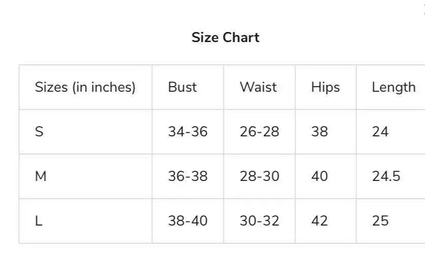The width and height of the screenshot is (425, 262).
Task: Select hips value 38
Action: point(320,132)
